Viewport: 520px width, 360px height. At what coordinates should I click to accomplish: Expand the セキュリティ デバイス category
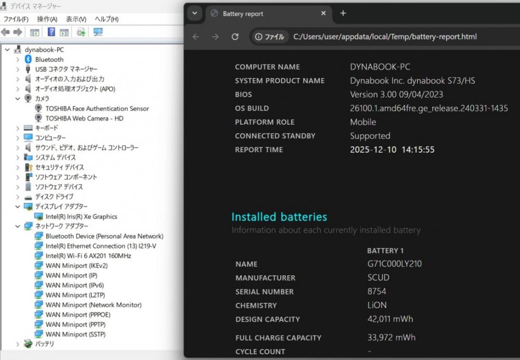tap(18, 167)
